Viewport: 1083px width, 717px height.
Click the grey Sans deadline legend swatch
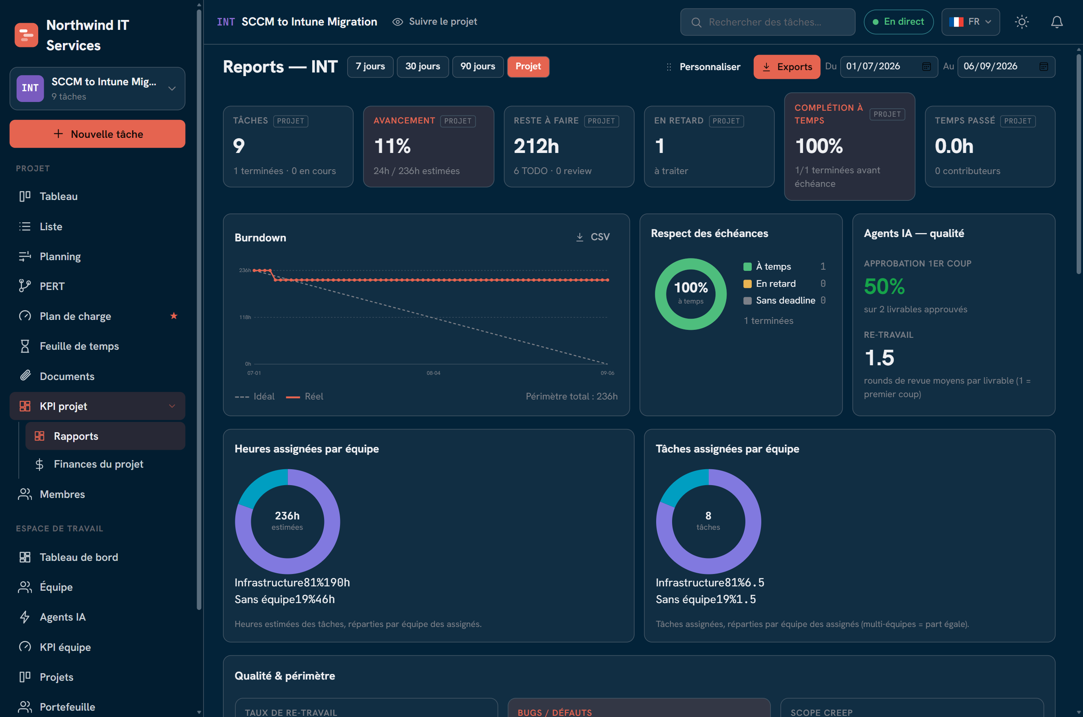coord(748,300)
